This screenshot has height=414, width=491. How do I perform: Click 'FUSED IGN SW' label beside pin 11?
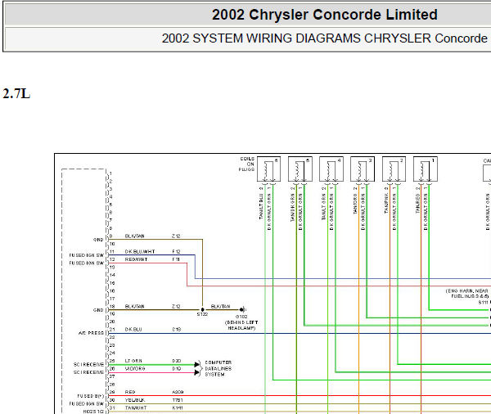[x=87, y=255]
